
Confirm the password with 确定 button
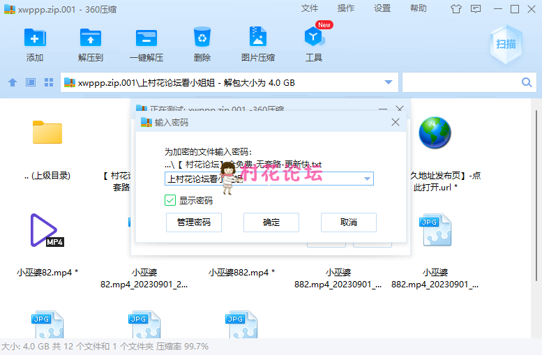(271, 222)
